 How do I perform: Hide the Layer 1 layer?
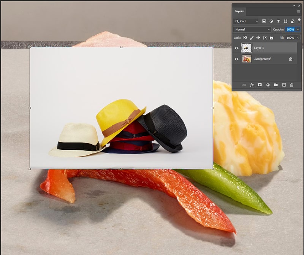(236, 48)
